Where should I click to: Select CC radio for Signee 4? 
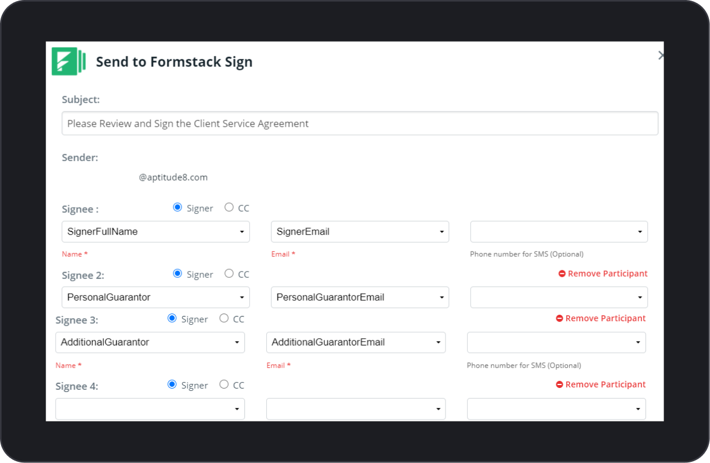coord(224,384)
